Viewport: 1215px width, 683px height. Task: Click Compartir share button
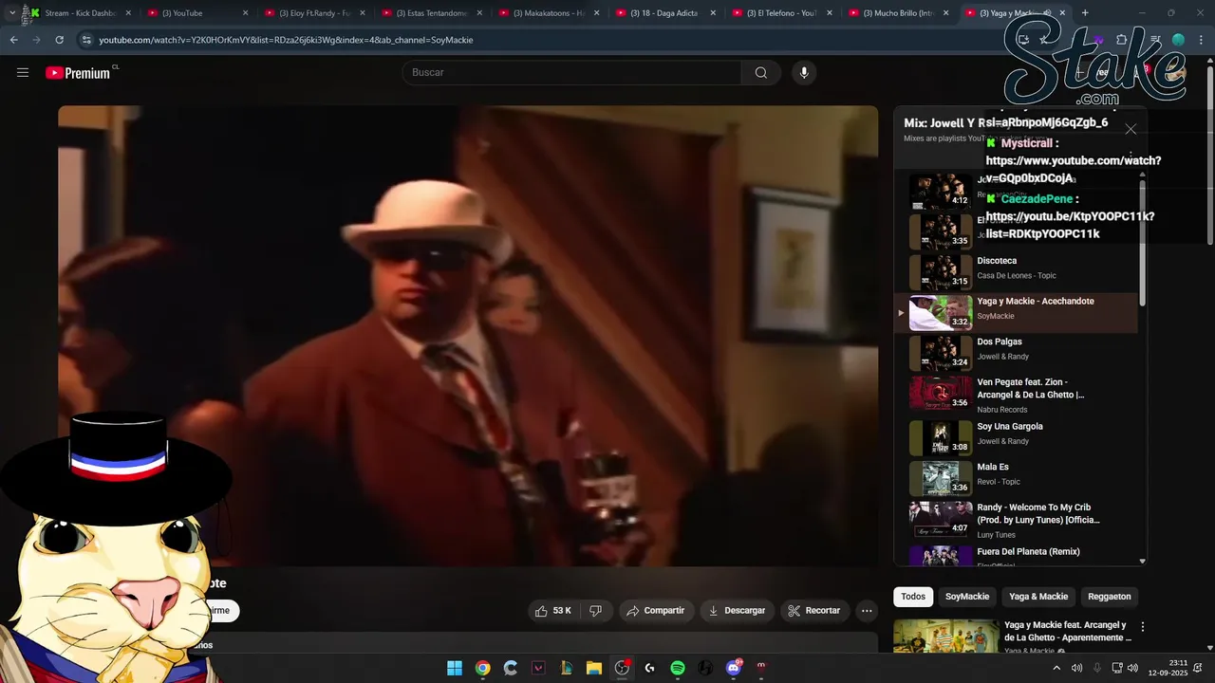pos(655,611)
